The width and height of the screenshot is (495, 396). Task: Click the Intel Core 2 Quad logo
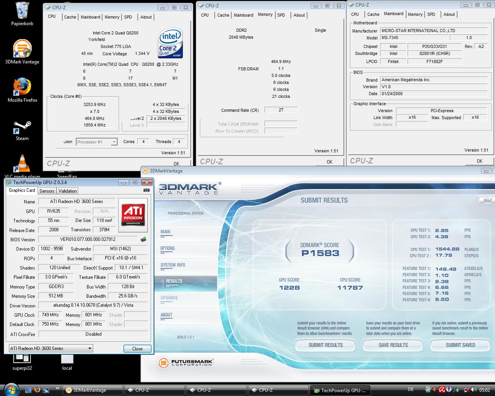coord(171,42)
